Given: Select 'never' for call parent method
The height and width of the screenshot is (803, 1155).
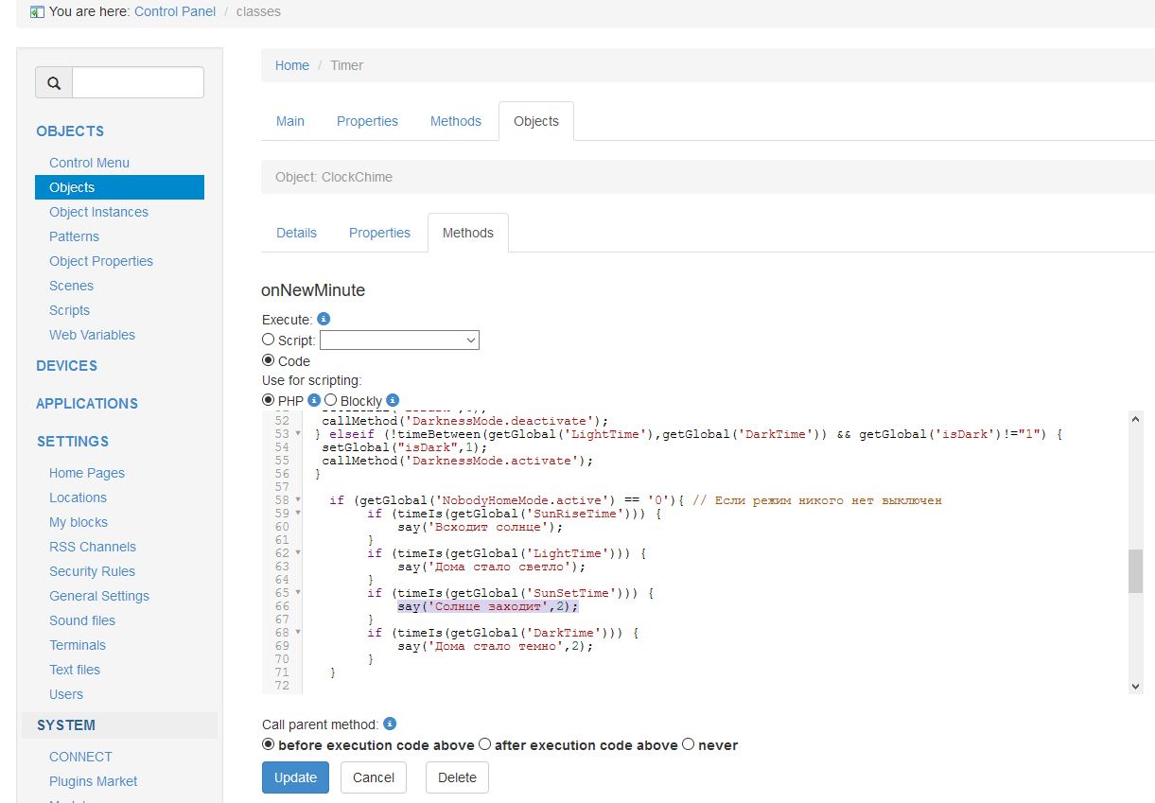Looking at the screenshot, I should (x=689, y=744).
